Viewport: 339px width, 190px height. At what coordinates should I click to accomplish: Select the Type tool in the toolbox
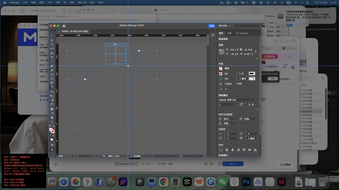click(x=52, y=57)
